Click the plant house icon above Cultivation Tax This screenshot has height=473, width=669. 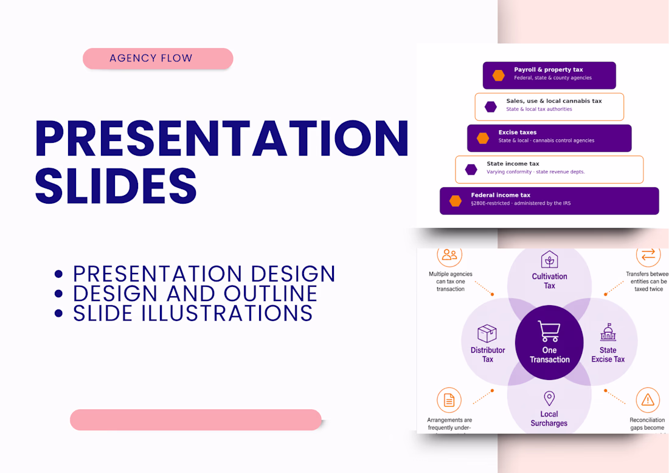pos(550,260)
